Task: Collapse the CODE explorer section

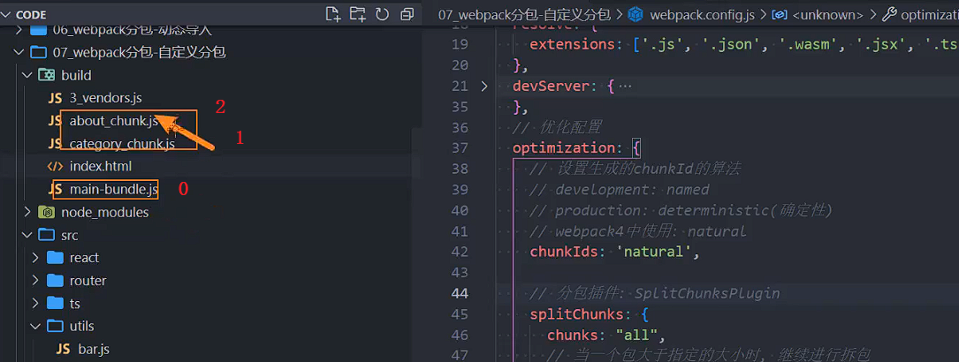Action: pyautogui.click(x=7, y=14)
